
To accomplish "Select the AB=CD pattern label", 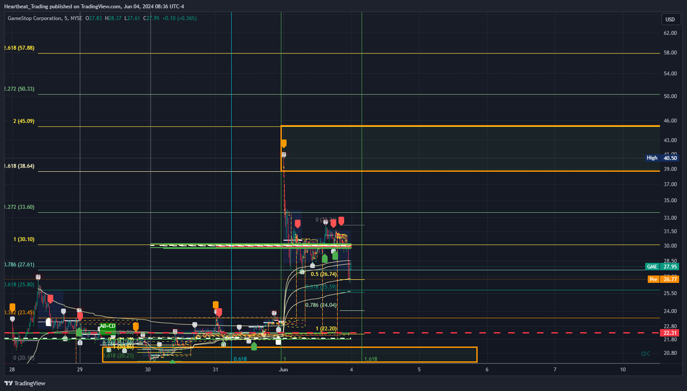I will tap(108, 326).
